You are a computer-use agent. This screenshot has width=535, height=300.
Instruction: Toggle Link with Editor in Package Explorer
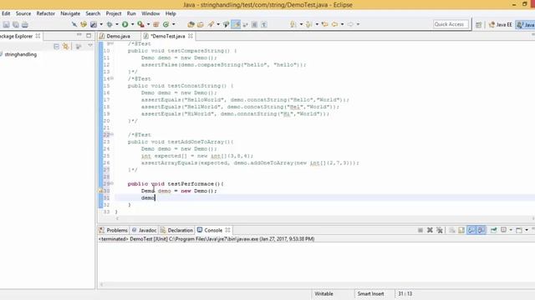[x=65, y=47]
